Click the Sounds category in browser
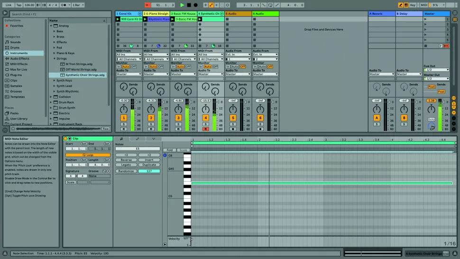460x259 pixels. 15,42
